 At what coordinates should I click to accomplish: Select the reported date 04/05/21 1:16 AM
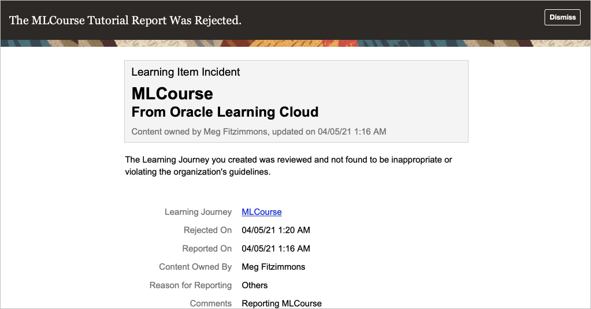276,248
